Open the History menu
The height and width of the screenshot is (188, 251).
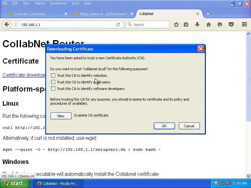tap(40, 3)
